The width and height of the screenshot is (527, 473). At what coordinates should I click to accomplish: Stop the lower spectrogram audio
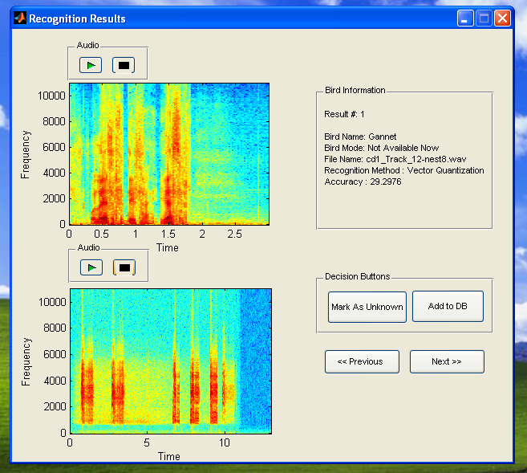124,267
